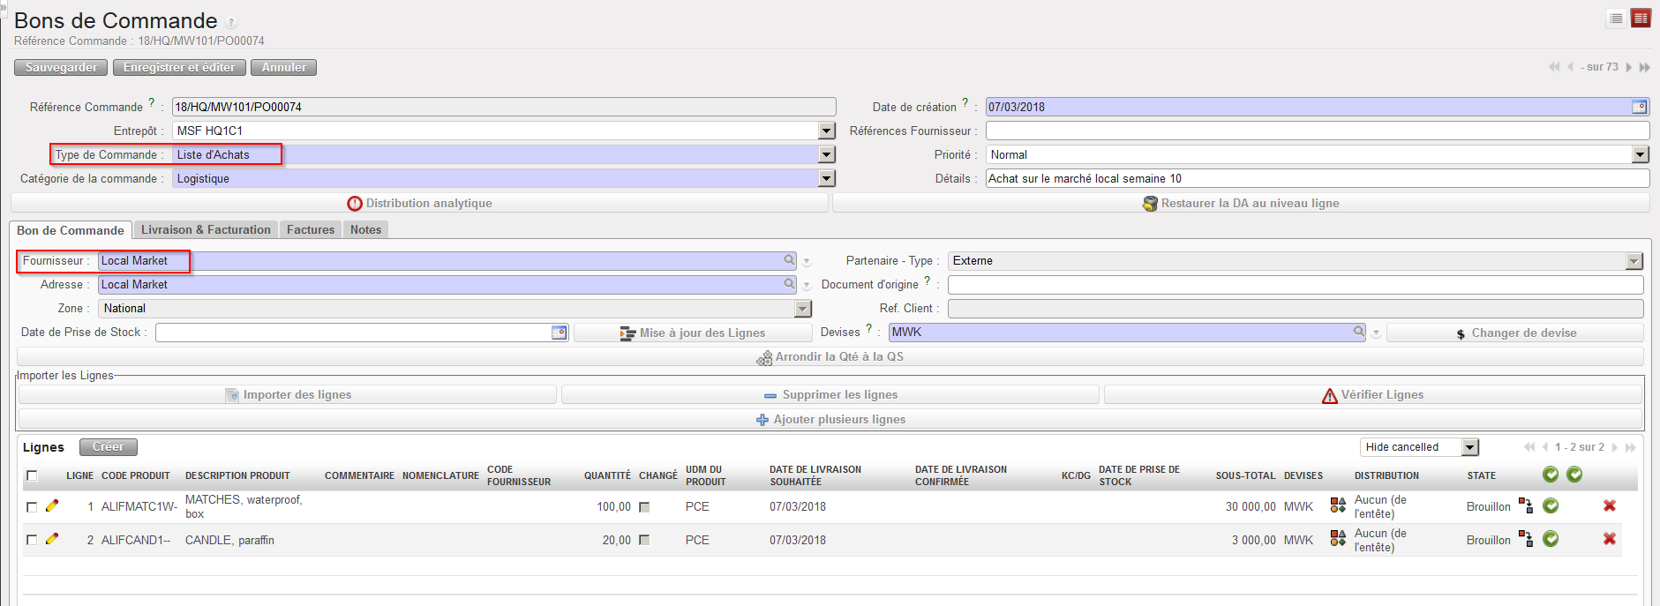
Task: Click into the Références Fournisseur field
Action: [1317, 131]
